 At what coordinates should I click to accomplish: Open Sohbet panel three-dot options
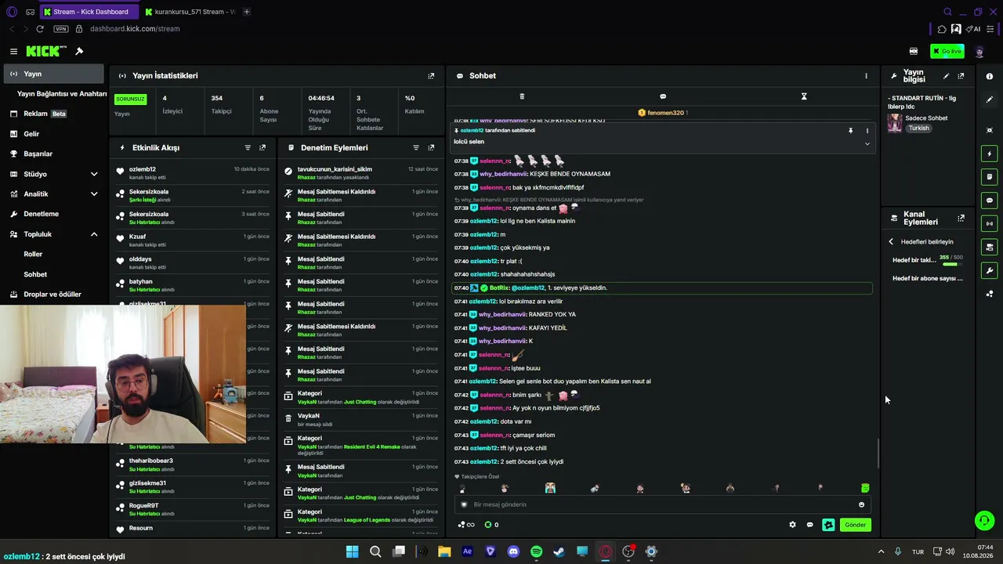coord(866,76)
